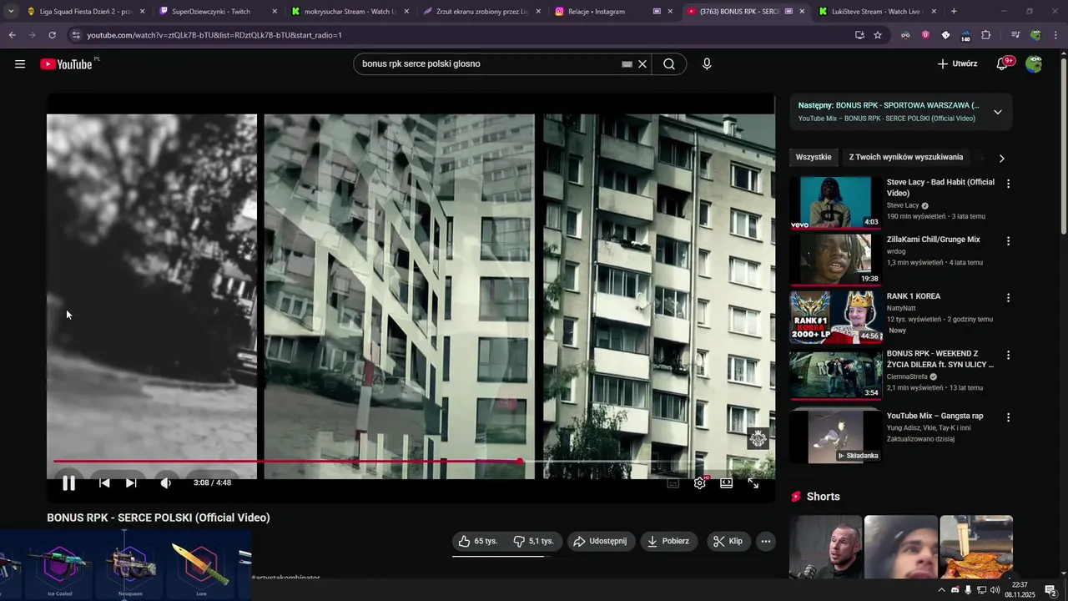Image resolution: width=1068 pixels, height=601 pixels.
Task: Skip to the next video
Action: coord(131,482)
